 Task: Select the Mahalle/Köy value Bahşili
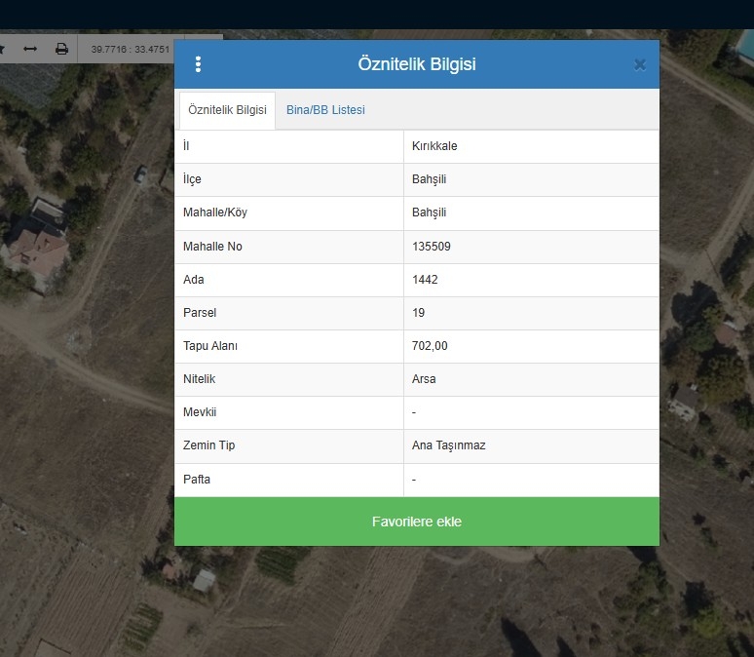click(429, 213)
